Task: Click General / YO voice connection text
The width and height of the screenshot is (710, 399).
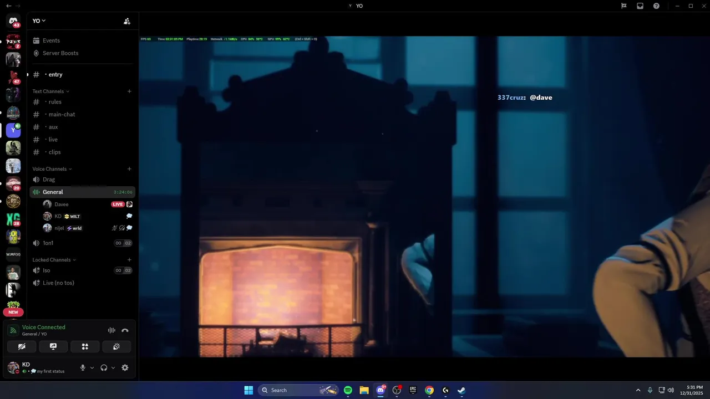Action: [x=34, y=334]
